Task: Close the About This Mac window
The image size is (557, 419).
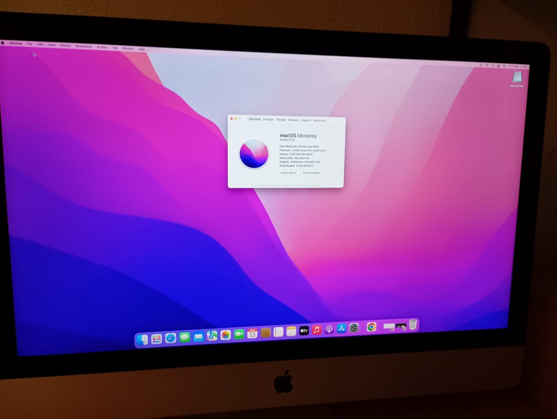Action: (x=232, y=118)
